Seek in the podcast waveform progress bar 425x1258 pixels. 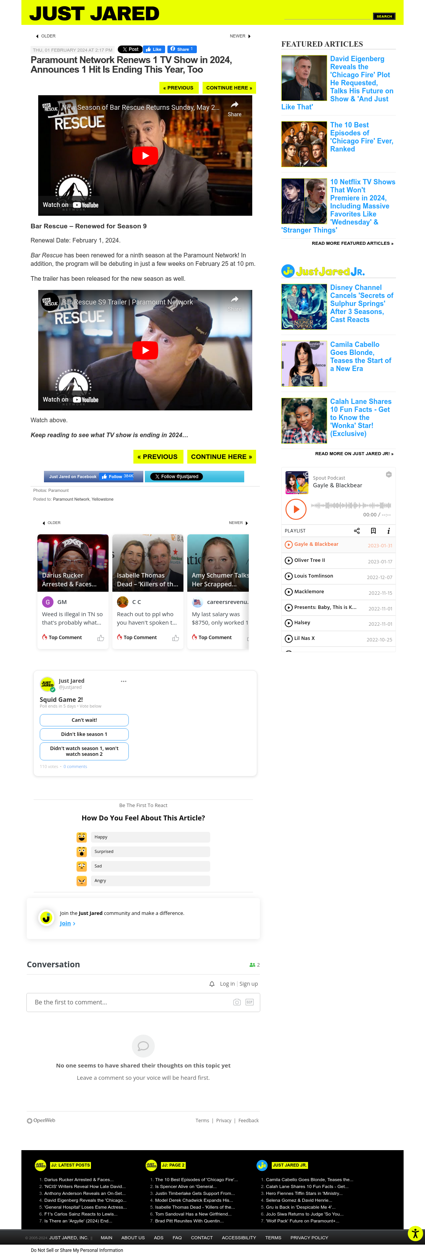[351, 505]
